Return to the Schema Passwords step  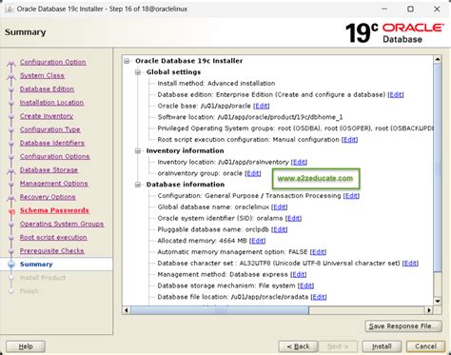click(x=54, y=210)
